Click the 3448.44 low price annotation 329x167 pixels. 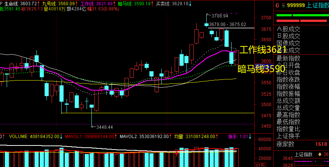[x=104, y=127]
